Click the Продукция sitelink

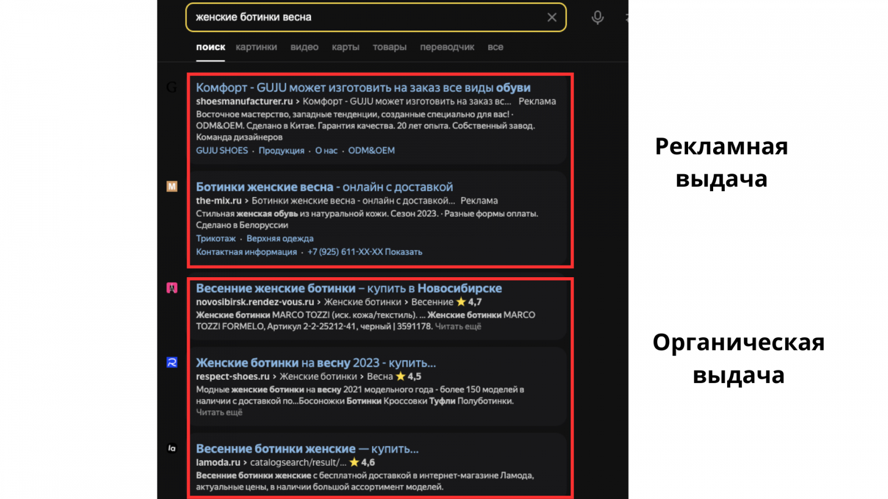281,150
